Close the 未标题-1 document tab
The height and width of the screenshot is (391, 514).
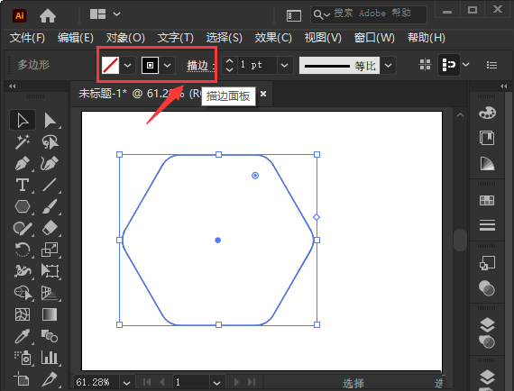tap(263, 94)
